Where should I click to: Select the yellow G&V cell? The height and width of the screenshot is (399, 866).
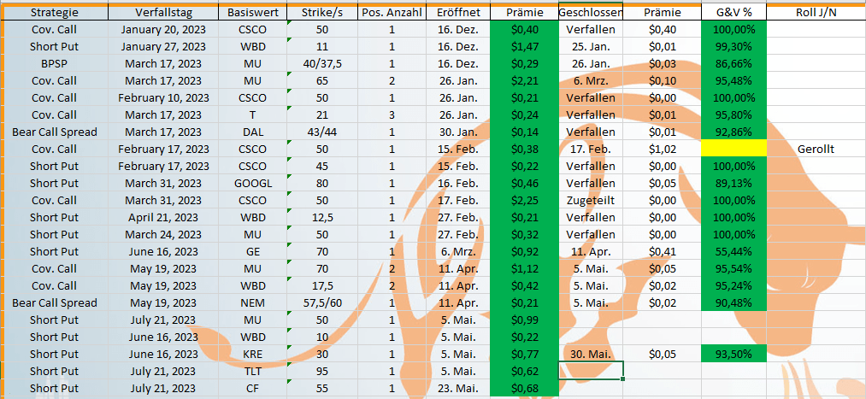pos(733,149)
